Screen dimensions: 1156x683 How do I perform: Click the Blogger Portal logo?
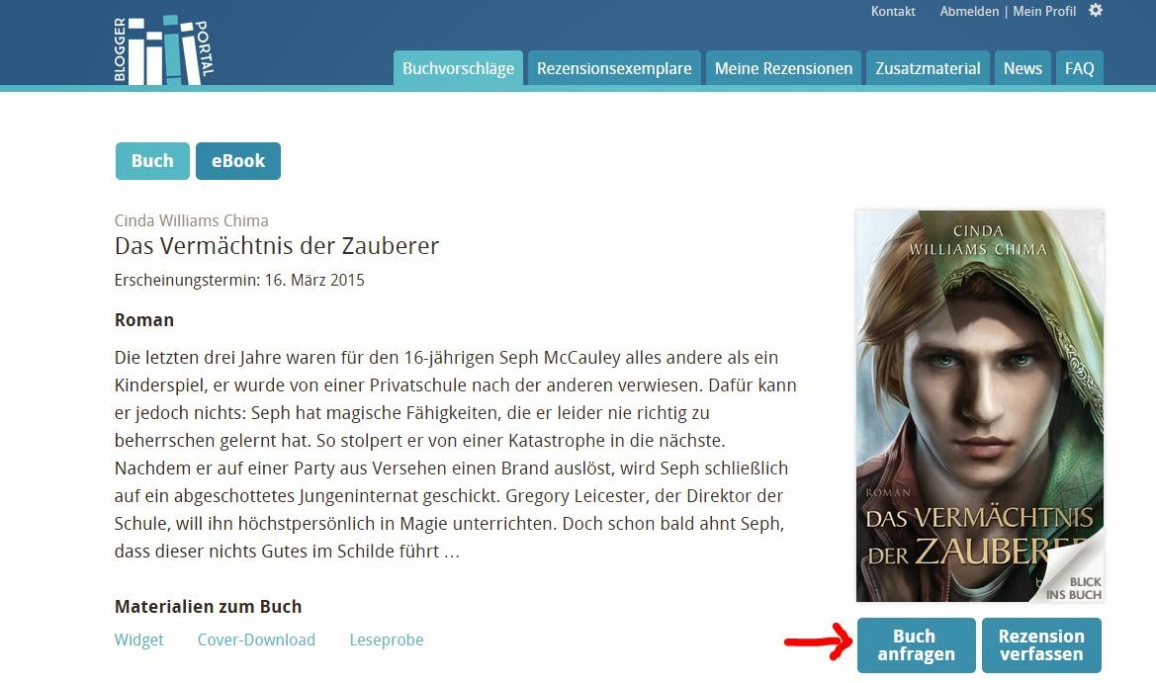pyautogui.click(x=164, y=50)
